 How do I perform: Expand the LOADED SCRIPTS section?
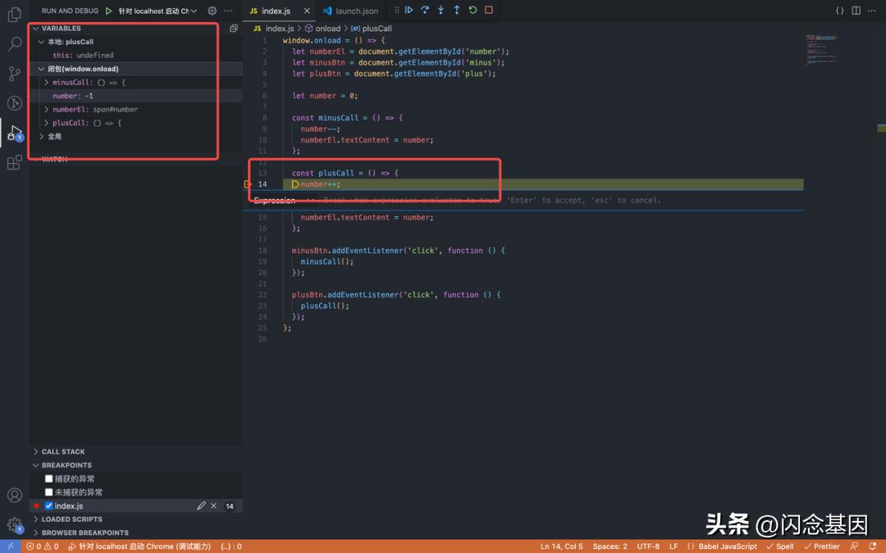71,519
